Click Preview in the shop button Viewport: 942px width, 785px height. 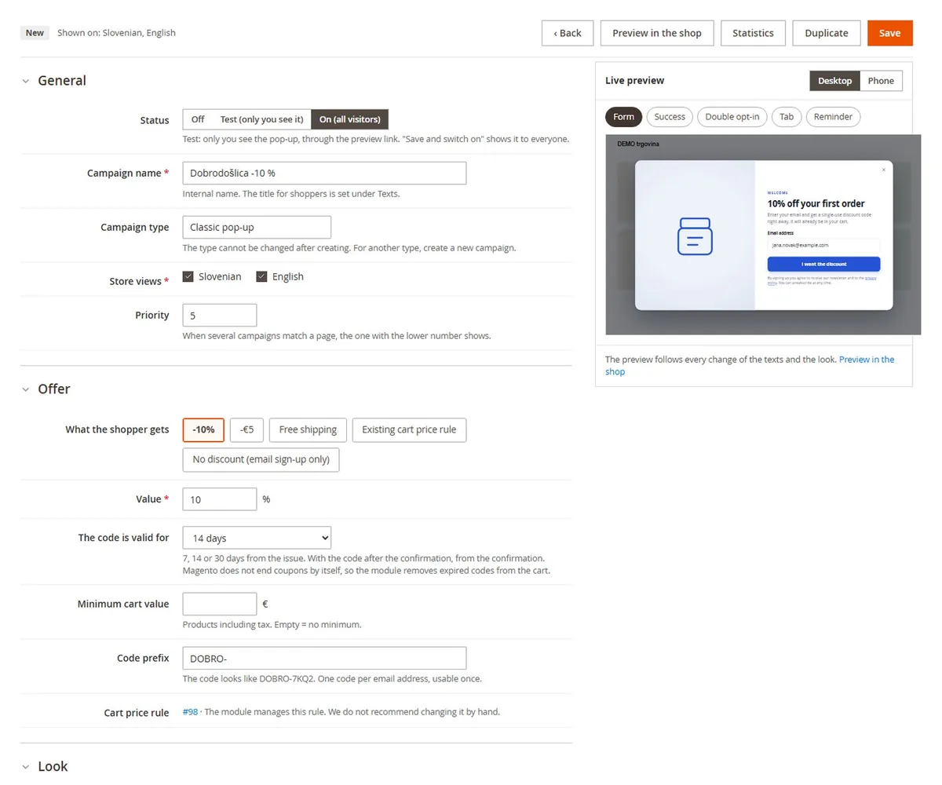click(x=657, y=33)
